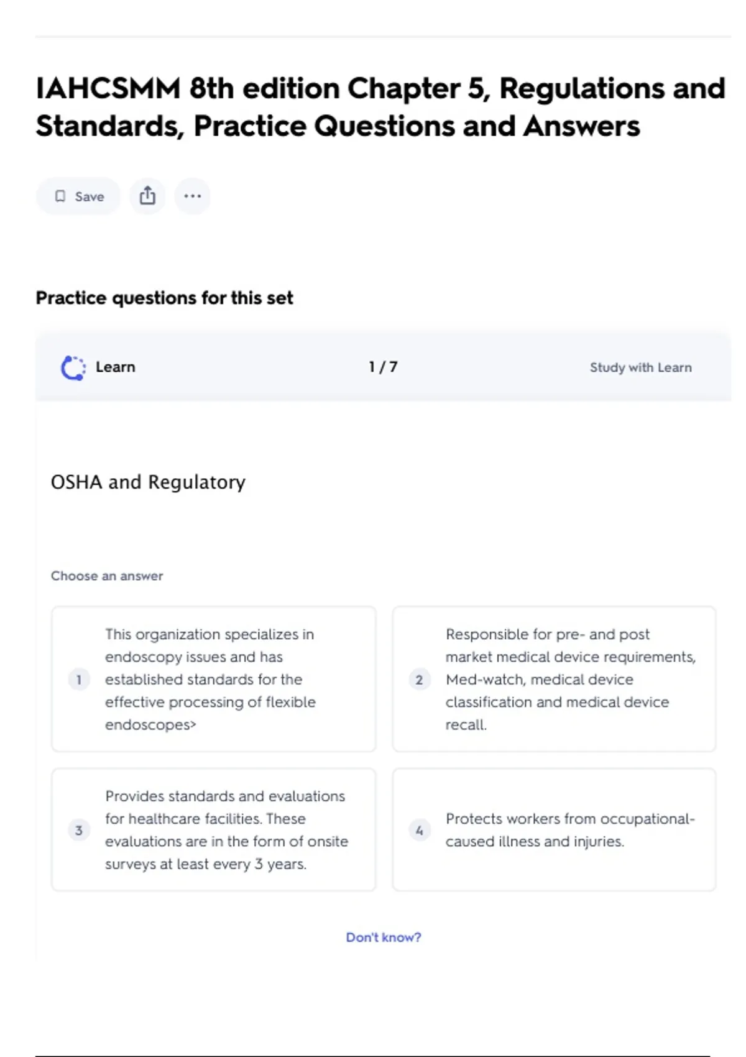The width and height of the screenshot is (746, 1057).
Task: Choose the pre- and post market medical device answer
Action: point(569,680)
